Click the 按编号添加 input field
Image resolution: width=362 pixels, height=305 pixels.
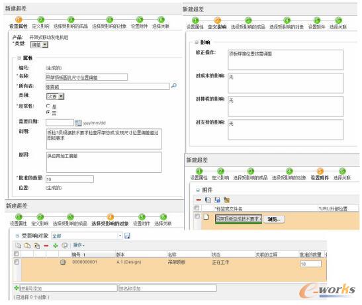(68, 288)
